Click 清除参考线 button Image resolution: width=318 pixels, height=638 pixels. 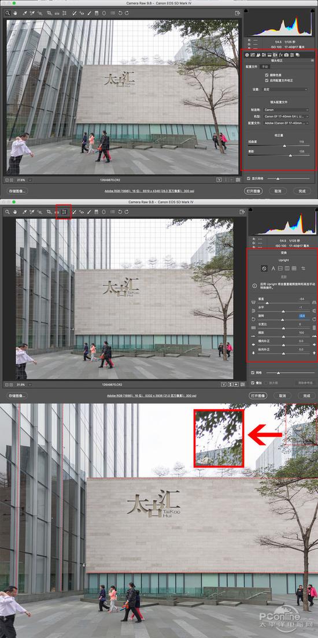305,383
